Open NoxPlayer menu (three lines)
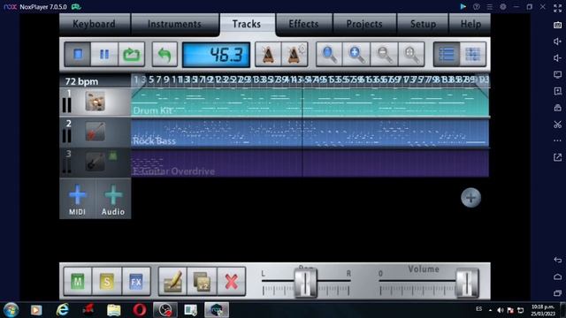This screenshot has width=566, height=318. pos(489,7)
